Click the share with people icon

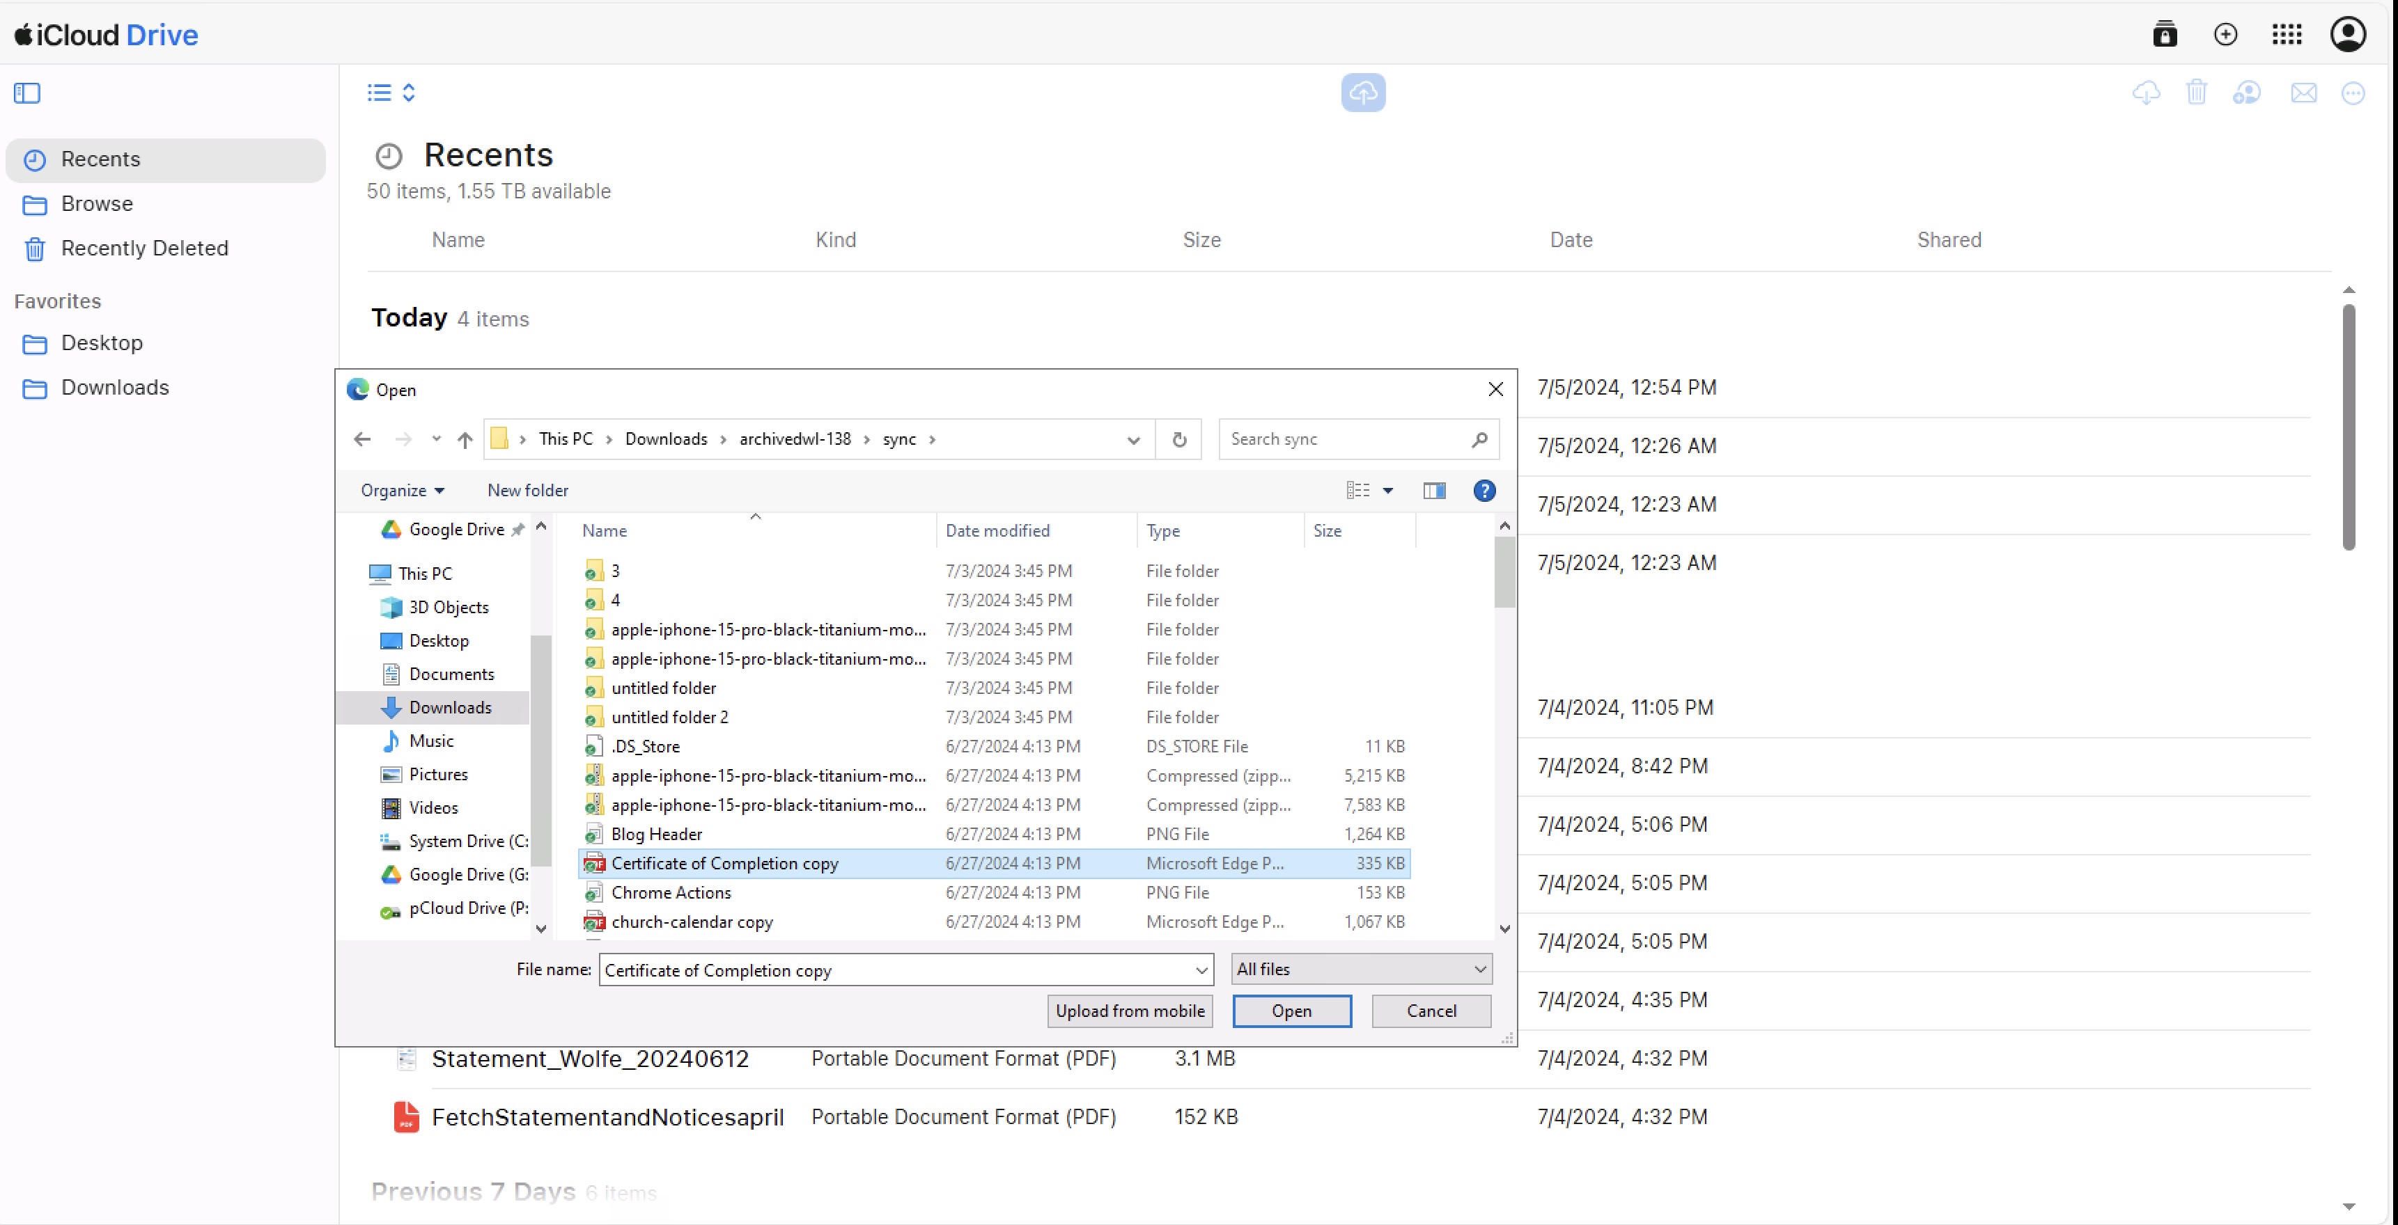2247,93
